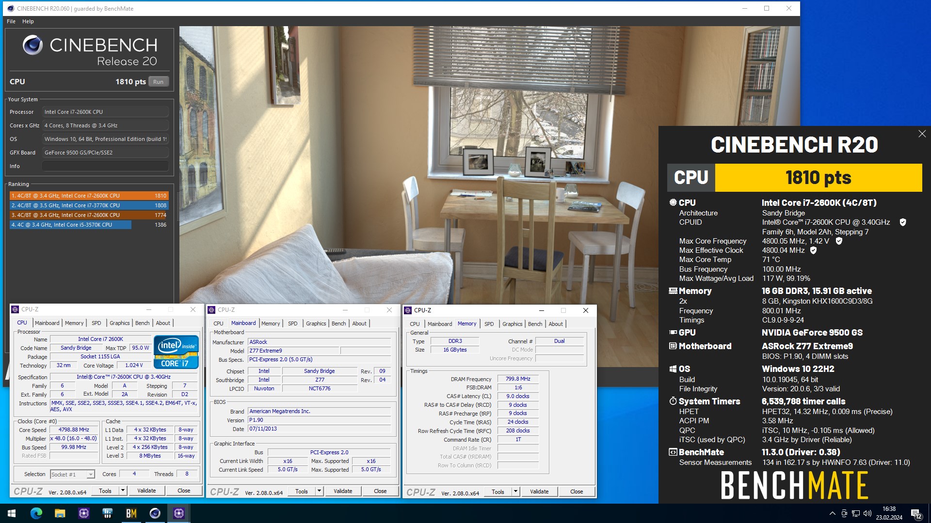Click the Memory module icon in BenchMate
Viewport: 931px width, 523px height.
click(x=673, y=291)
